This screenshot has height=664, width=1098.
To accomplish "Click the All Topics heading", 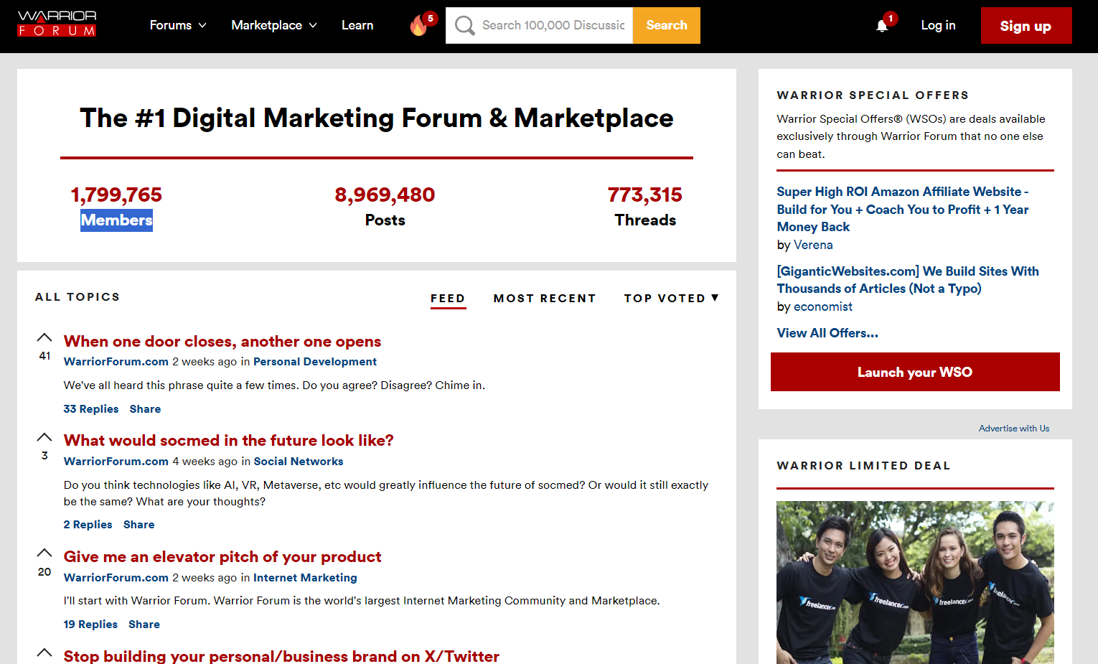I will [x=78, y=297].
